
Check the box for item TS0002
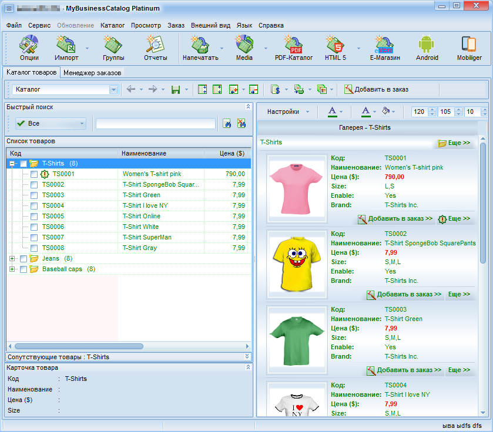coord(34,185)
